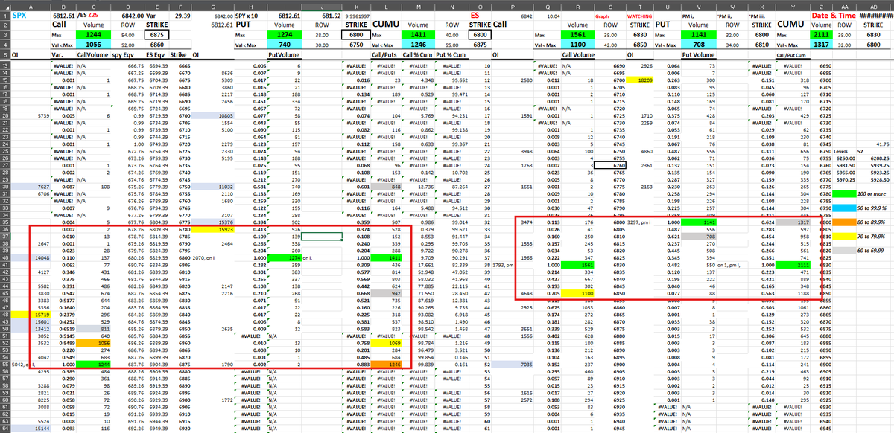The image size is (894, 433).
Task: Select the cyan cell showing '1056'
Action: coord(93,45)
